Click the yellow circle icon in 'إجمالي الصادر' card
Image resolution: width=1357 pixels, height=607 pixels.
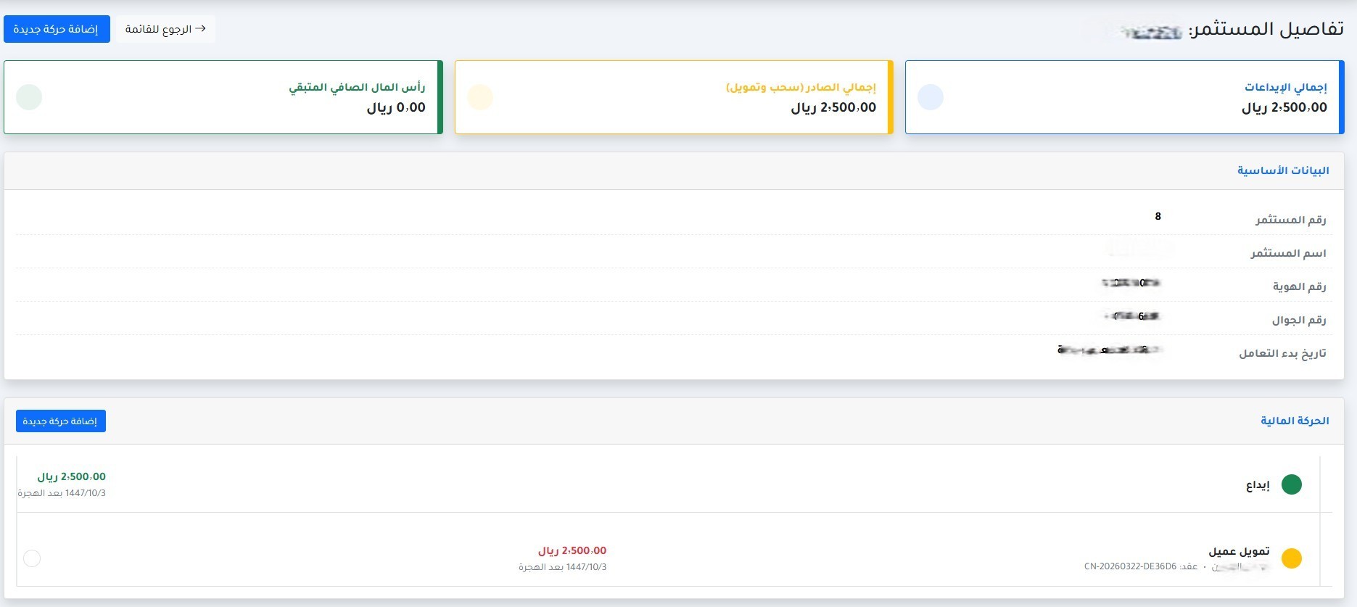(x=479, y=97)
